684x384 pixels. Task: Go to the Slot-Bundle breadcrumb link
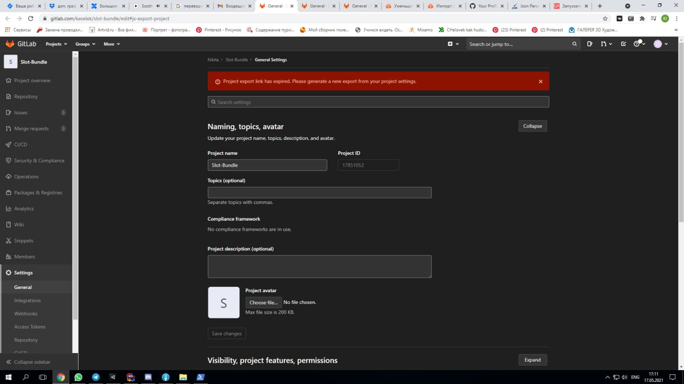click(237, 60)
